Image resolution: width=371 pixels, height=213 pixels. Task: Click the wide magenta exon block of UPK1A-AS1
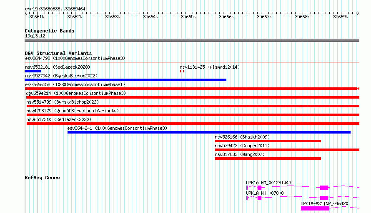315,208
